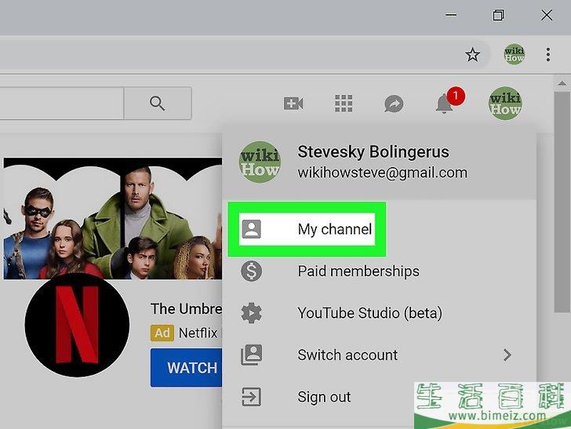Close the Chrome window
This screenshot has width=571, height=429.
coord(547,15)
